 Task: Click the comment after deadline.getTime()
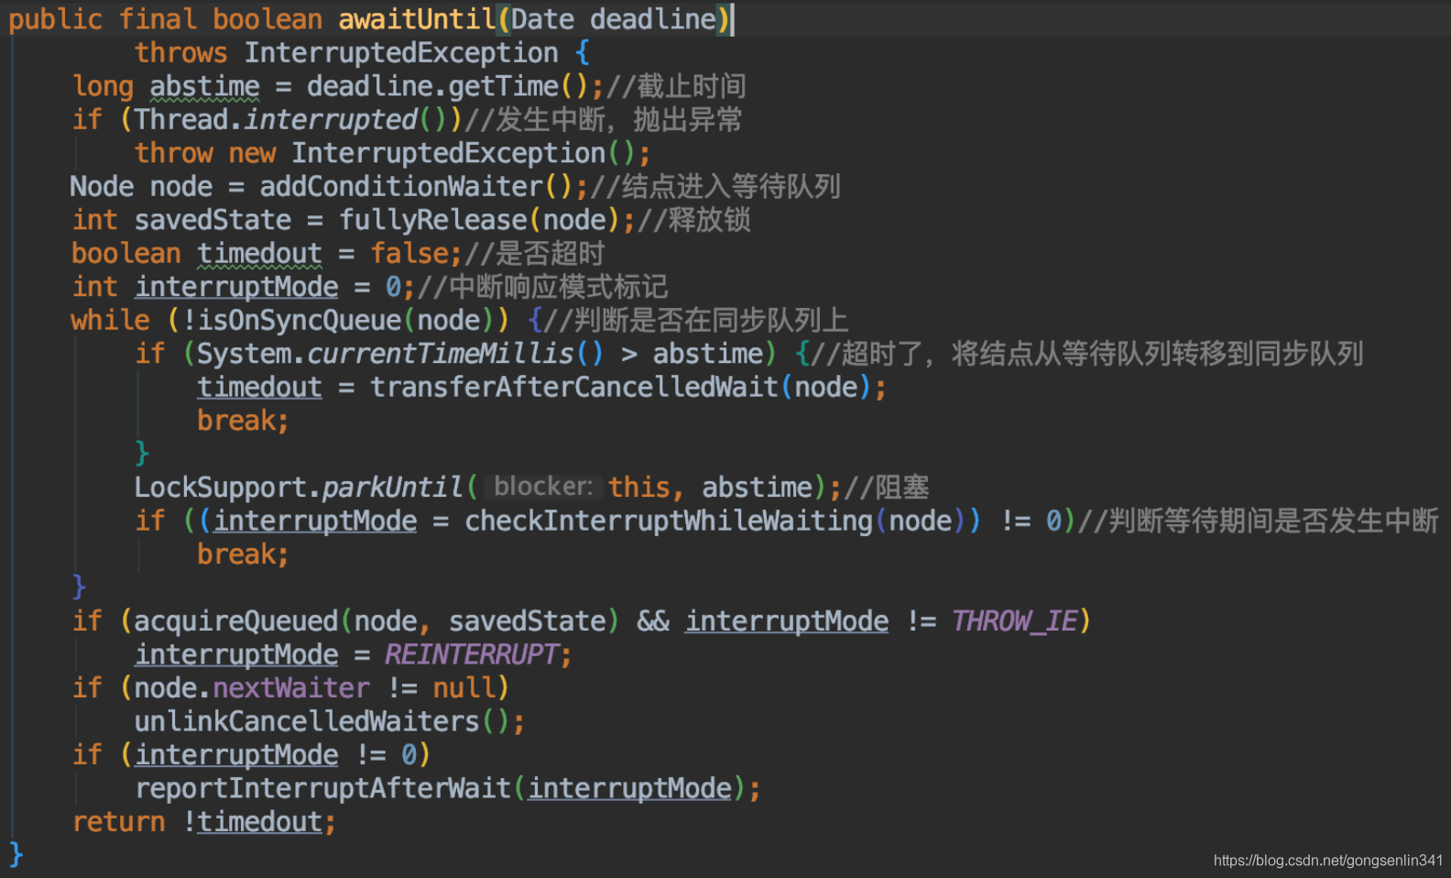[x=675, y=86]
